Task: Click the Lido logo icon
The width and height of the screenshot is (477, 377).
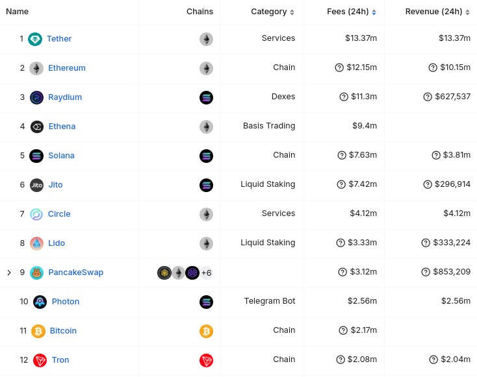Action: click(36, 243)
